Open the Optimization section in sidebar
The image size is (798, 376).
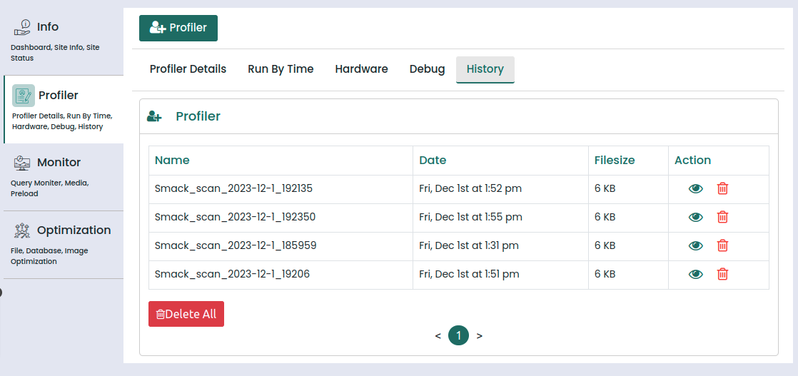point(63,245)
